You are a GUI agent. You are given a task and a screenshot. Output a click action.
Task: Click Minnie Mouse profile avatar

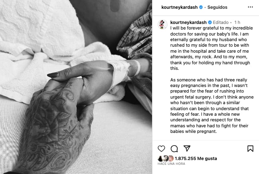[162, 24]
